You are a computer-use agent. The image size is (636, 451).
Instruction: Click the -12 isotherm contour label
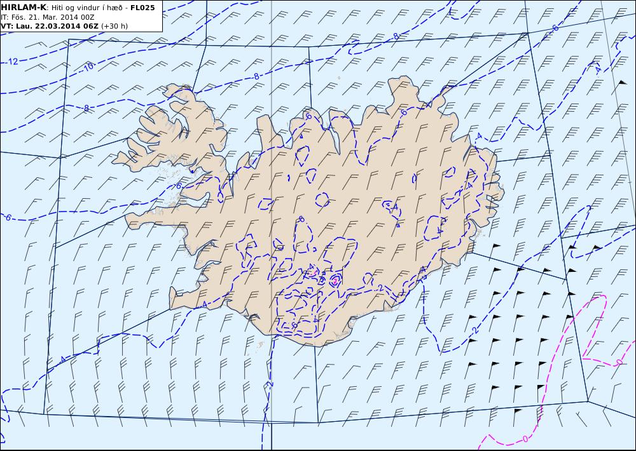[x=13, y=62]
